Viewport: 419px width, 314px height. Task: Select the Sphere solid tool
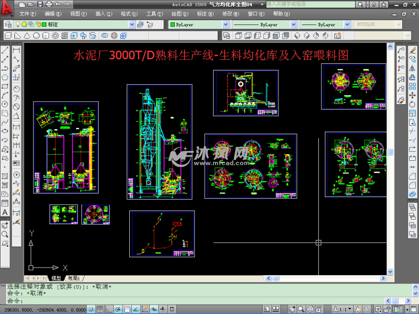click(x=36, y=36)
